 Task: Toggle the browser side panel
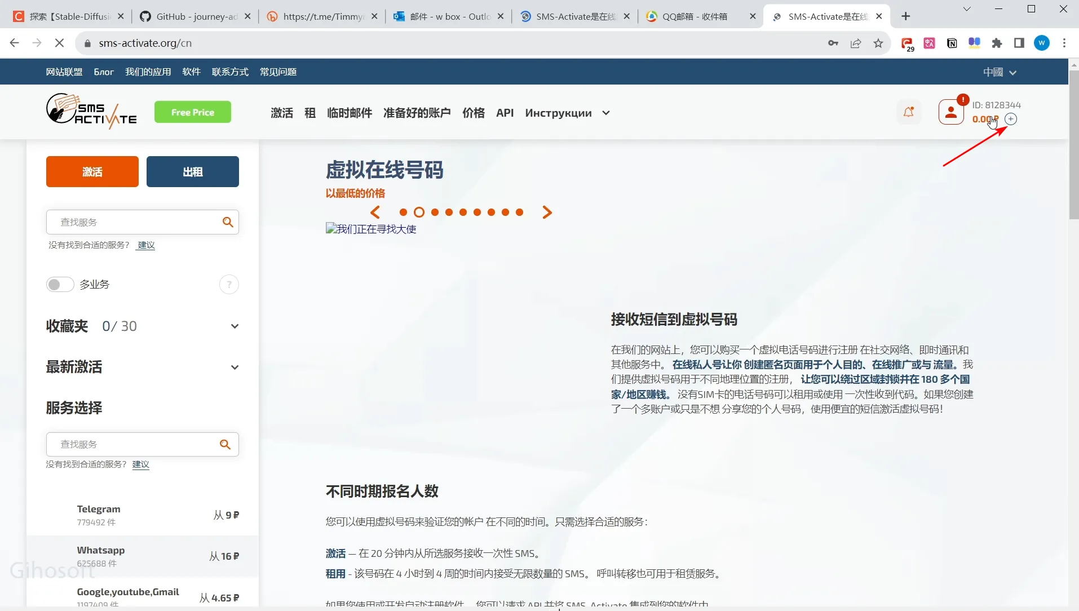click(1019, 43)
